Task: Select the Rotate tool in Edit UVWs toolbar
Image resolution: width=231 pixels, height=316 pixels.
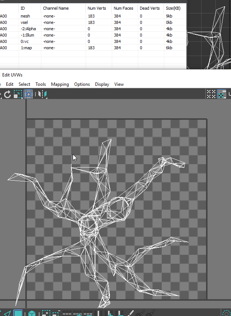Action: [7, 94]
